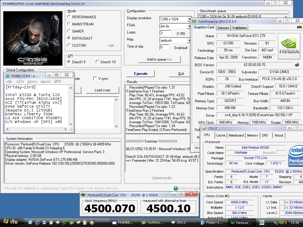Switch to GPU-Z Sensors tab
This screenshot has width=303, height=227.
point(223,27)
